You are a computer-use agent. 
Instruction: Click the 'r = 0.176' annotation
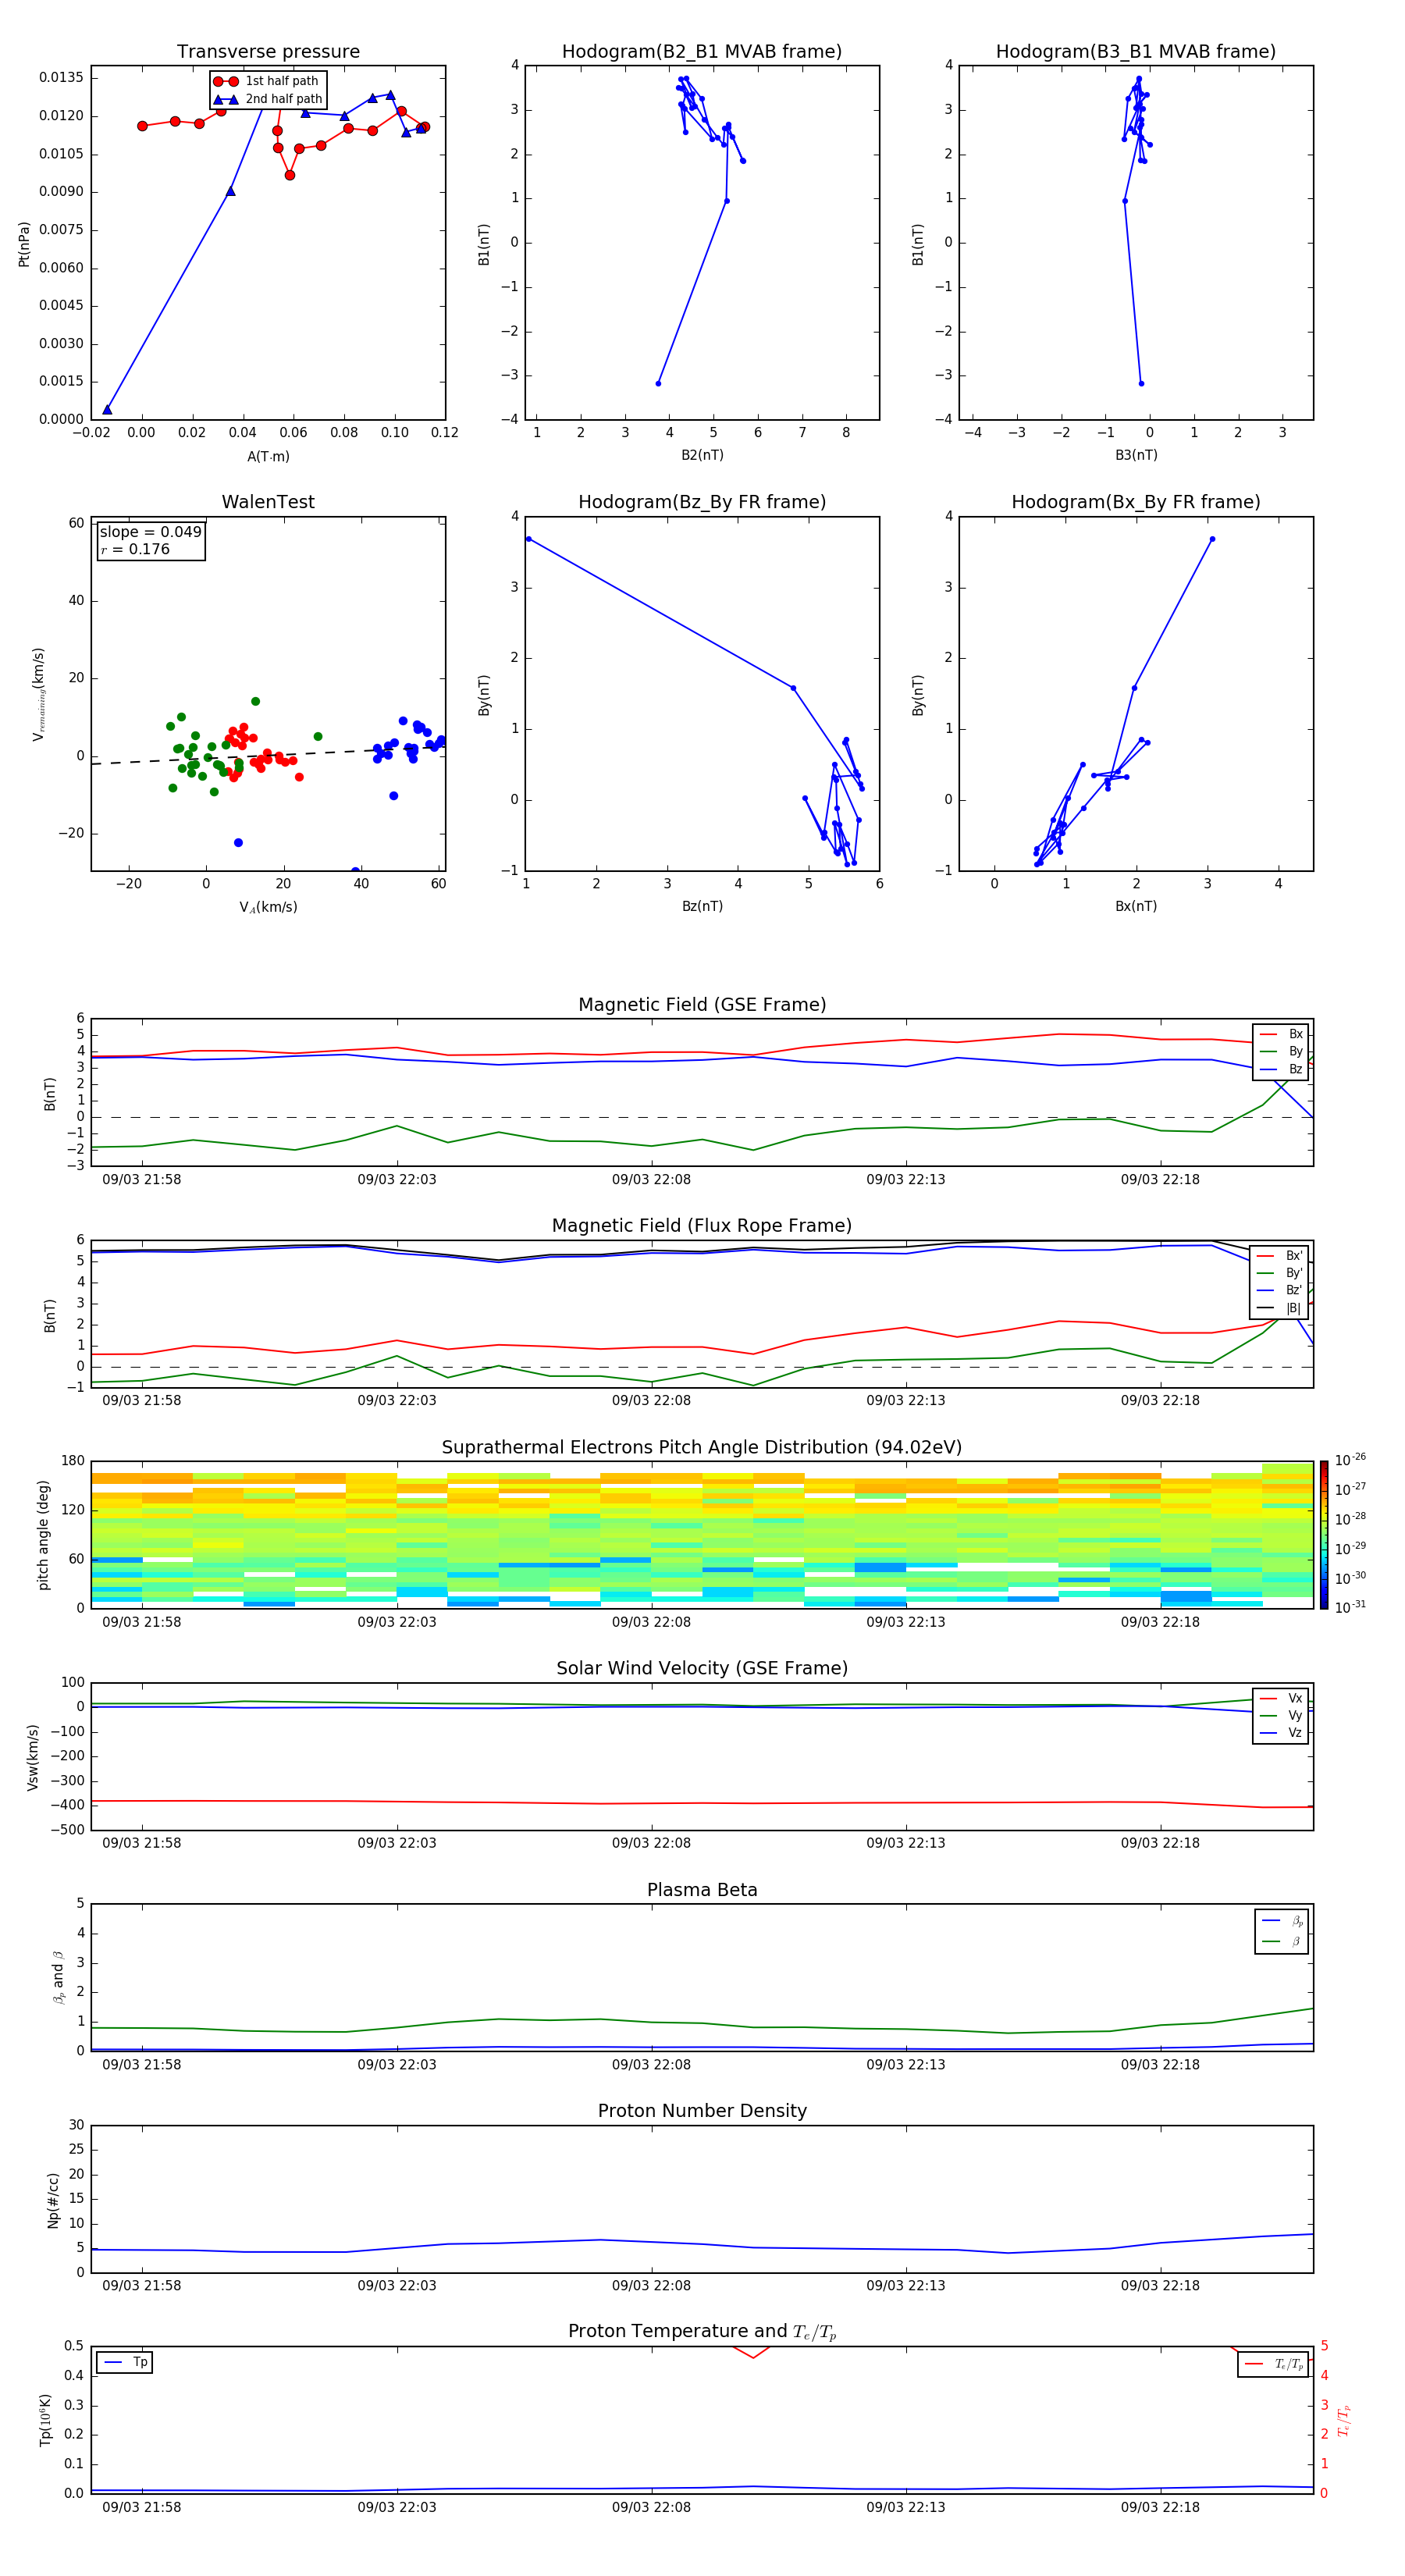(x=135, y=549)
